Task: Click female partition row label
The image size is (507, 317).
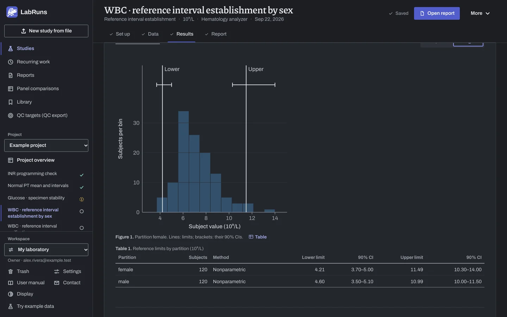Action: point(126,269)
